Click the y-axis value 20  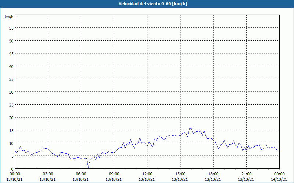coord(11,117)
